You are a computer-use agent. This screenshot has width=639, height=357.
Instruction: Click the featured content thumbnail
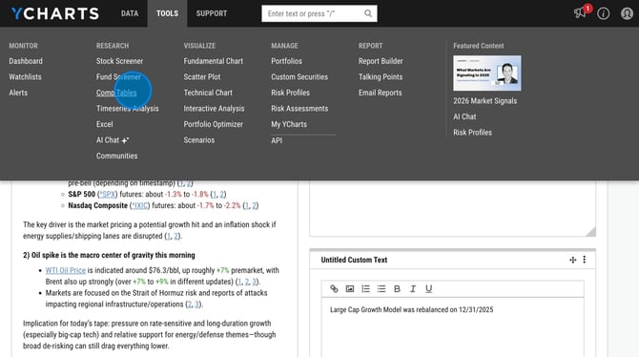pos(487,73)
